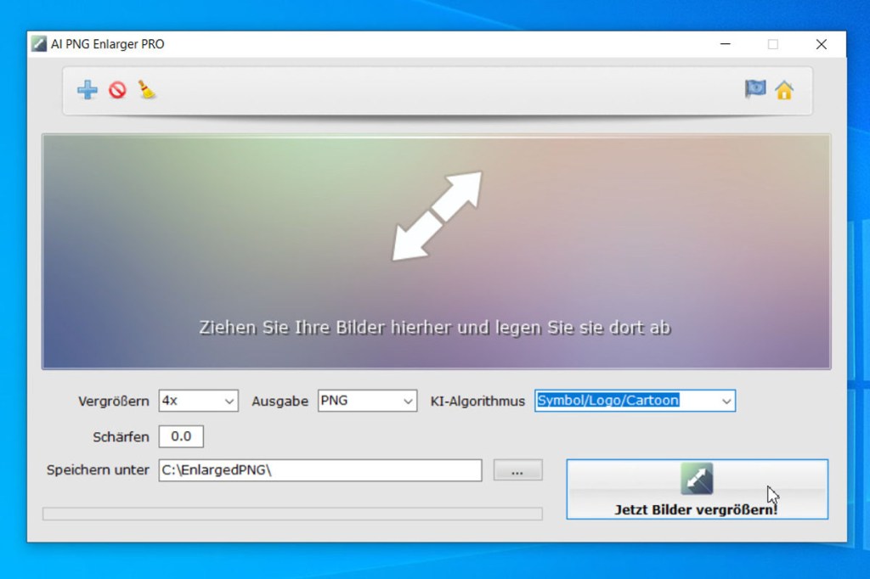Click the progress bar at bottom
870x579 pixels.
point(292,514)
